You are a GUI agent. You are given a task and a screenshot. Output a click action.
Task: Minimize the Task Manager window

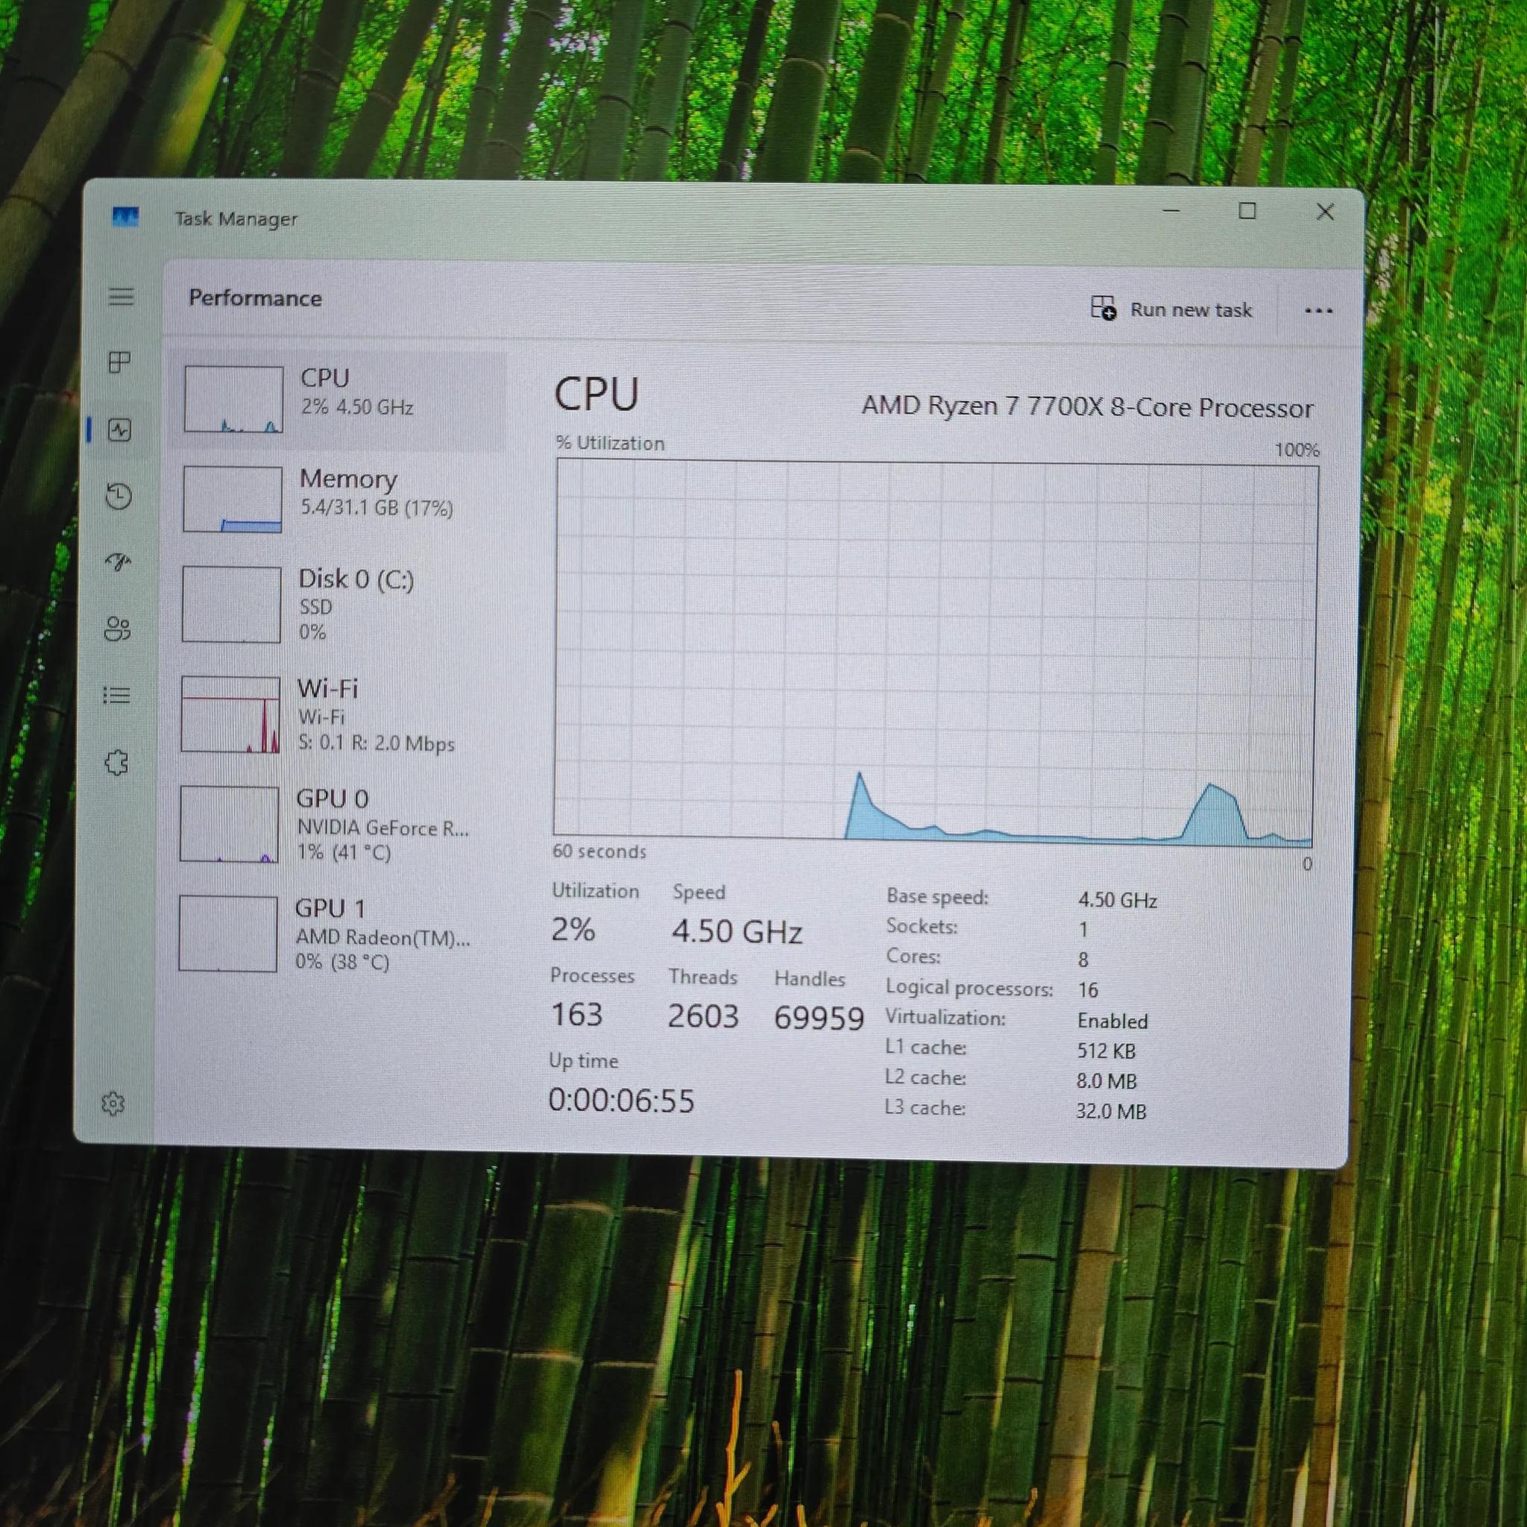pos(1171,211)
